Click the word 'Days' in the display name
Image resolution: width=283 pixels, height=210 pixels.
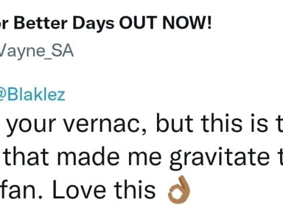[93, 24]
